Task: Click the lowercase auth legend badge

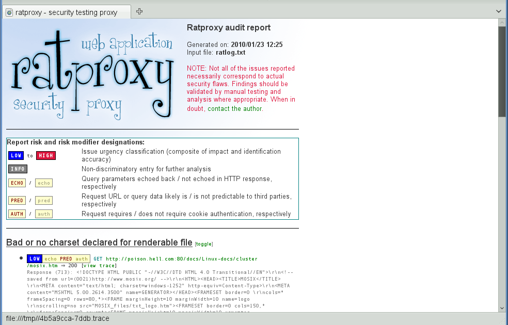Action: click(44, 214)
